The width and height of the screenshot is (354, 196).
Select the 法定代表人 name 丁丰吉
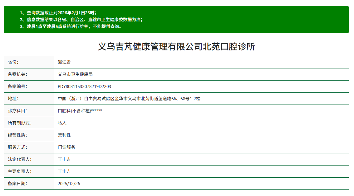tap(64, 159)
